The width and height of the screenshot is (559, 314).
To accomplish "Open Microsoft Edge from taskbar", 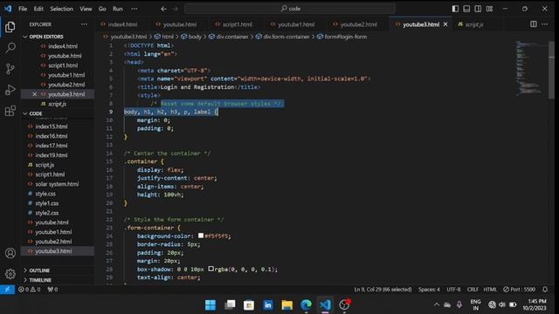I will coord(306,304).
